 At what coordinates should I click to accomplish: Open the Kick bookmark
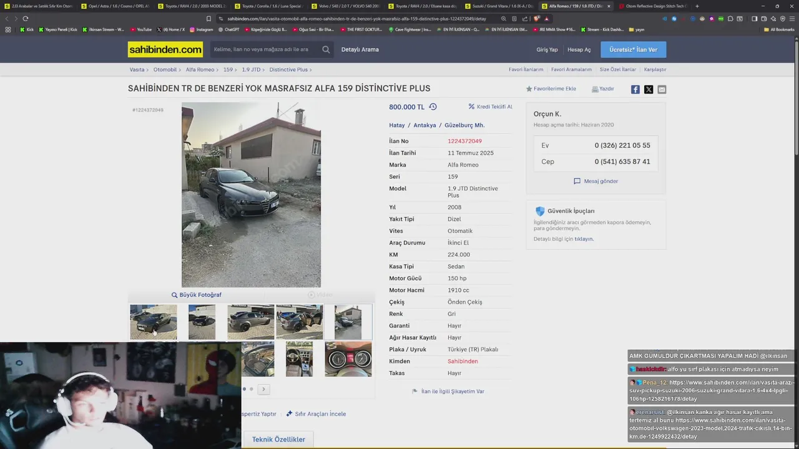pyautogui.click(x=27, y=29)
